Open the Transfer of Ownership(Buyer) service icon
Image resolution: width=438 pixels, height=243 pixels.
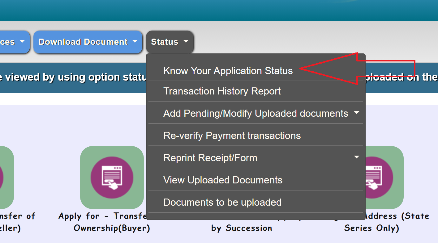pos(112,177)
